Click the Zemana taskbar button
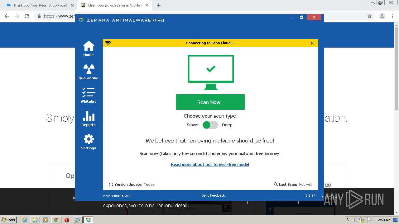 pyautogui.click(x=89, y=220)
